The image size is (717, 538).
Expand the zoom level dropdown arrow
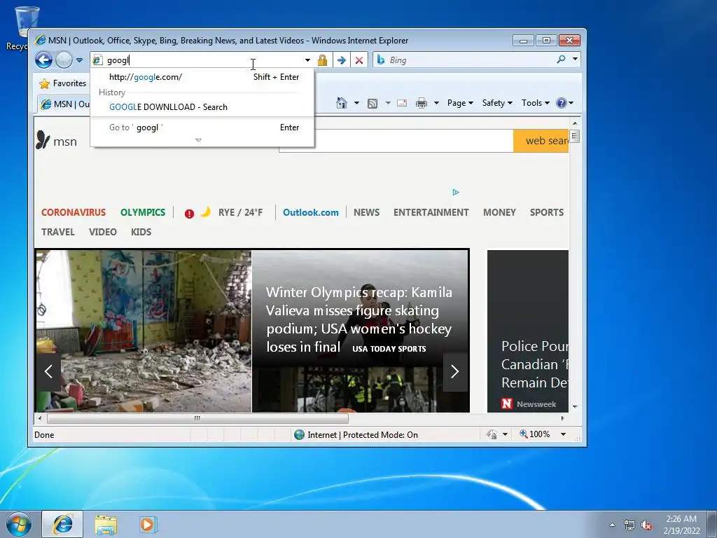click(x=564, y=434)
